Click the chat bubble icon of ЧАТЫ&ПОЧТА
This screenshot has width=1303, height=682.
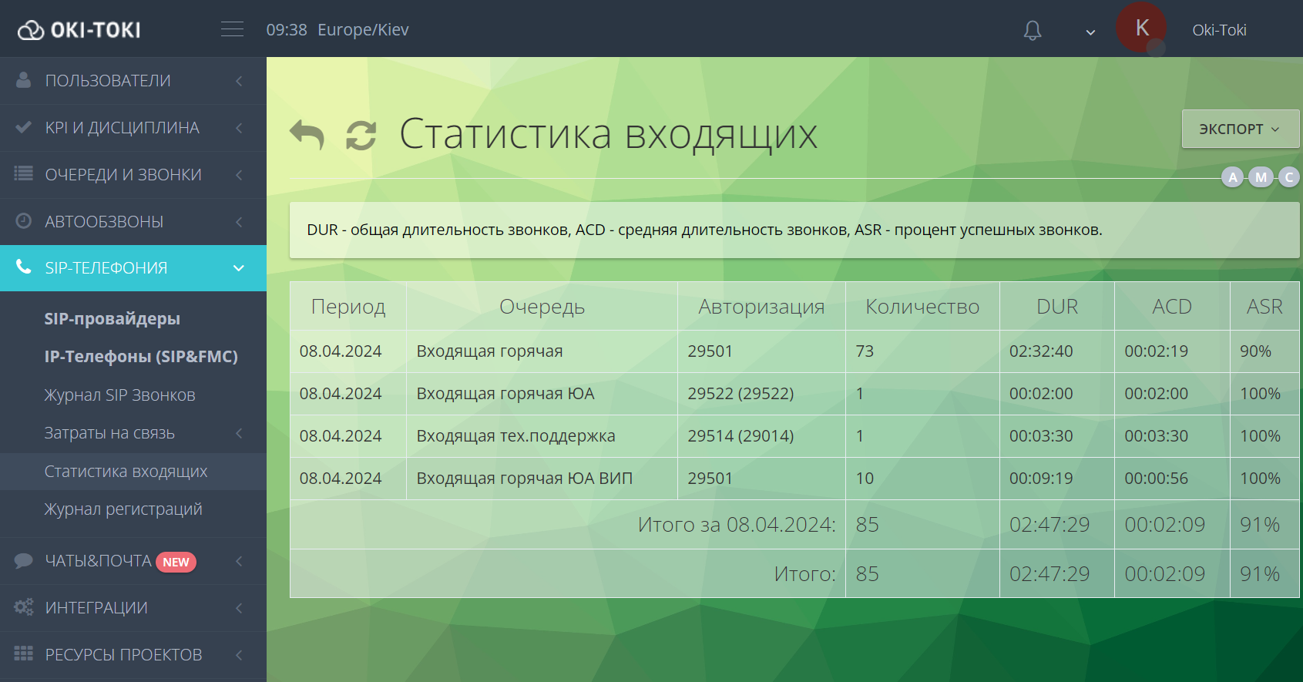(x=24, y=560)
